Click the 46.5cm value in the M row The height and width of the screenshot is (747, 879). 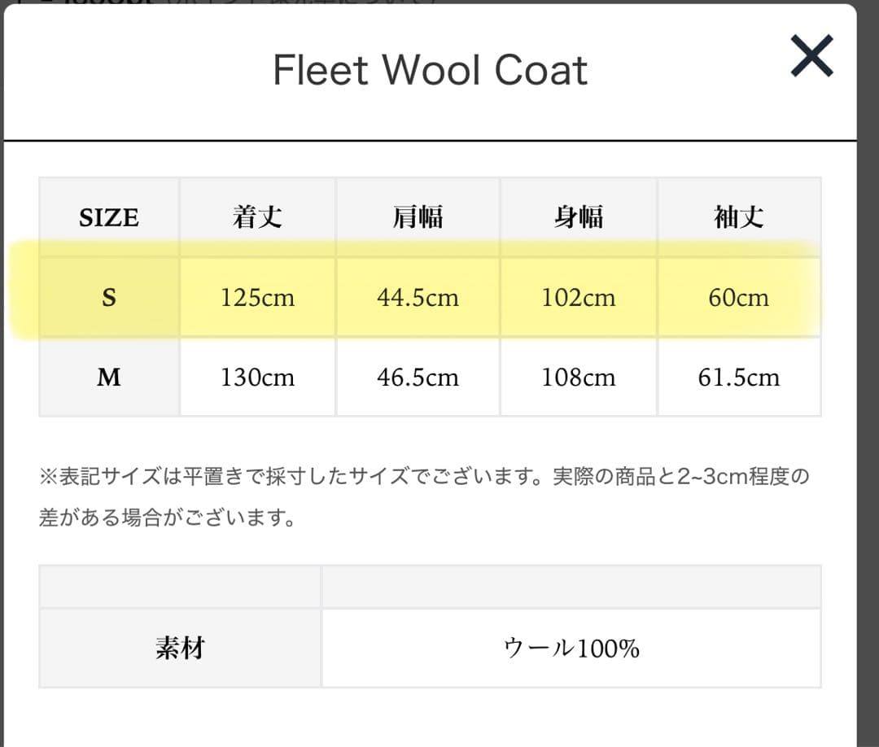tap(418, 377)
